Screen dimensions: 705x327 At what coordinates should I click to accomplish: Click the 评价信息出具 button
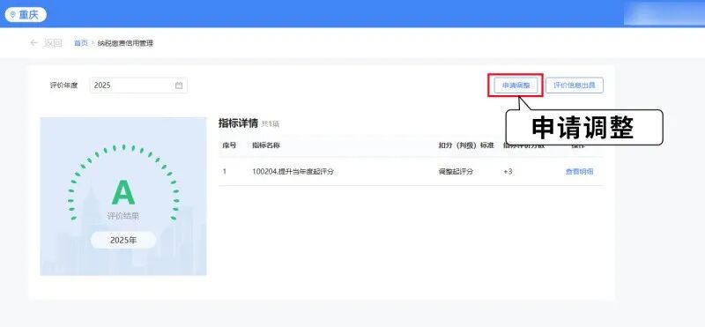coord(575,85)
